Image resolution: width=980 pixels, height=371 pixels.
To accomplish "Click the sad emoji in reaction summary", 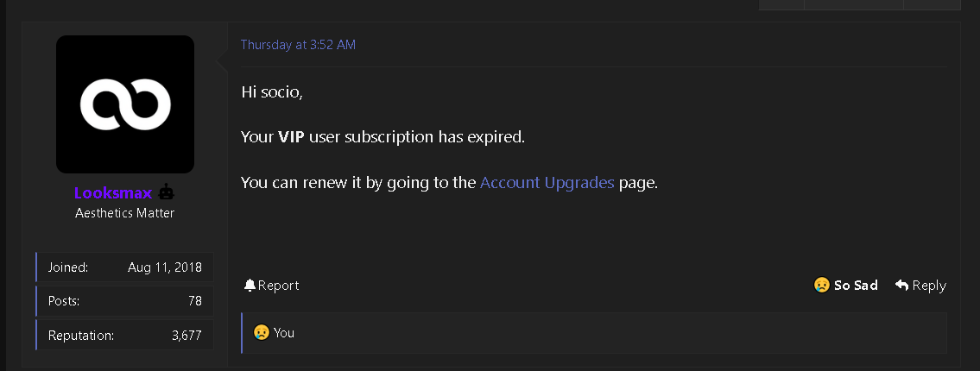I will 262,332.
